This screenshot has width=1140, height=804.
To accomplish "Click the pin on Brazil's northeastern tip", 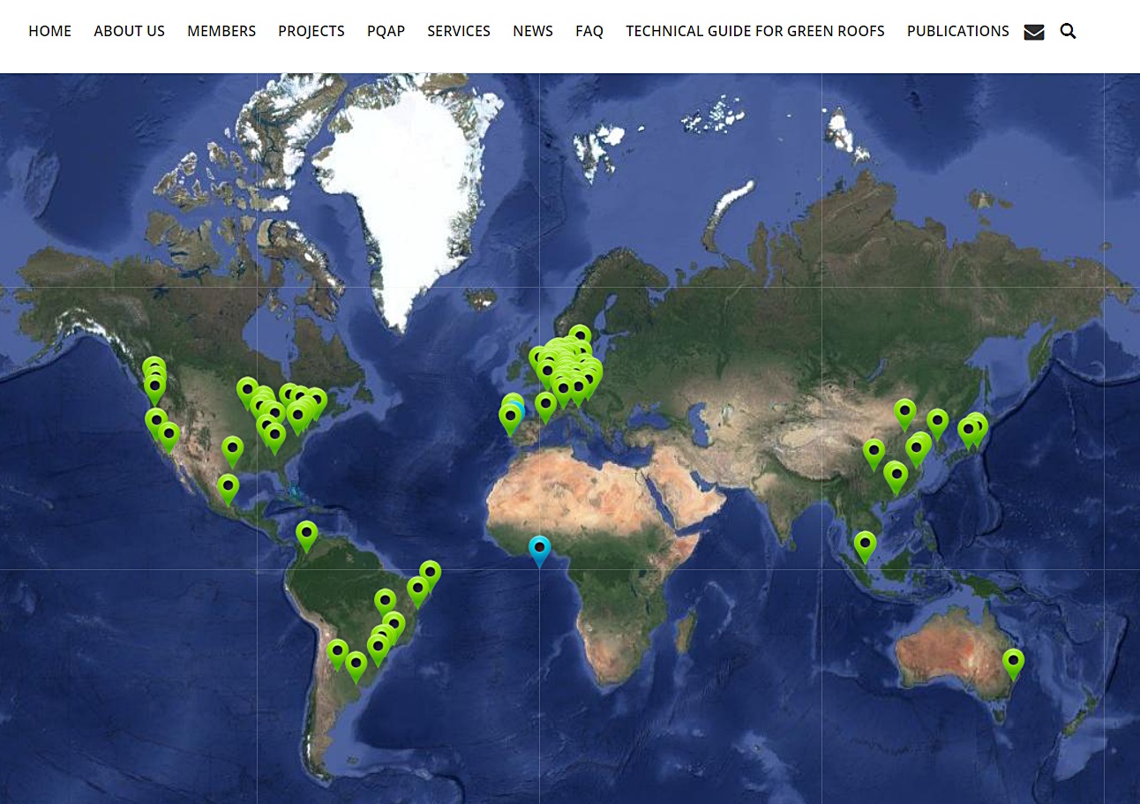I will [430, 573].
